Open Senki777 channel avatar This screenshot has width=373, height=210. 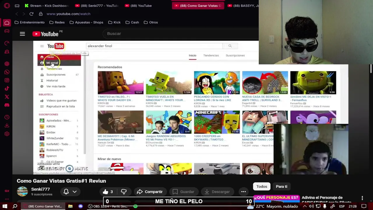pyautogui.click(x=22, y=191)
